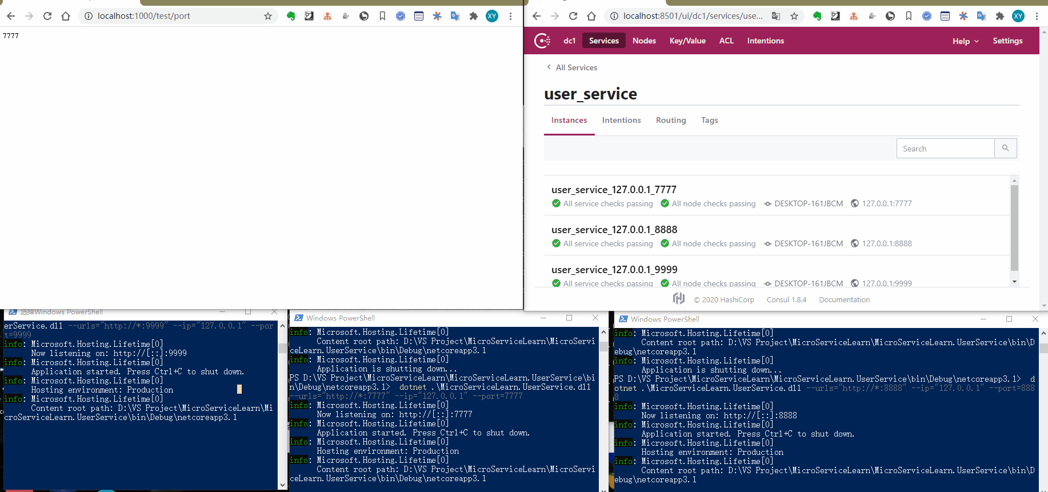
Task: Open Extensions puzzle menu in Consul browser
Action: pyautogui.click(x=1000, y=16)
